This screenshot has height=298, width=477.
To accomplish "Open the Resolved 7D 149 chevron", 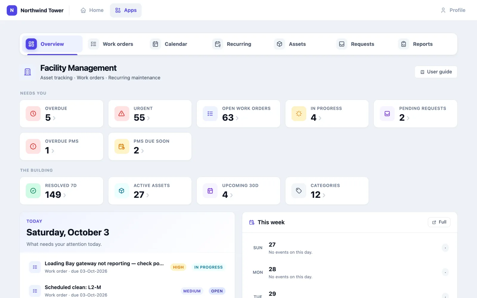I will (x=65, y=195).
